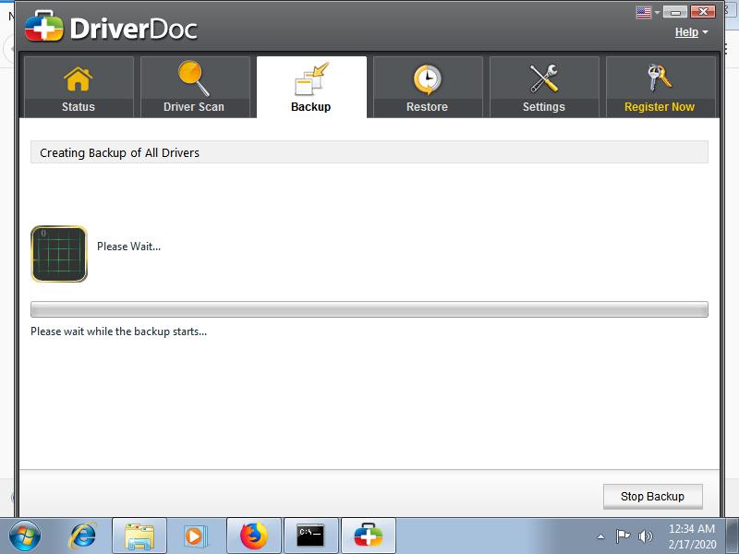
Task: Open the taskbar clock and date
Action: [692, 536]
